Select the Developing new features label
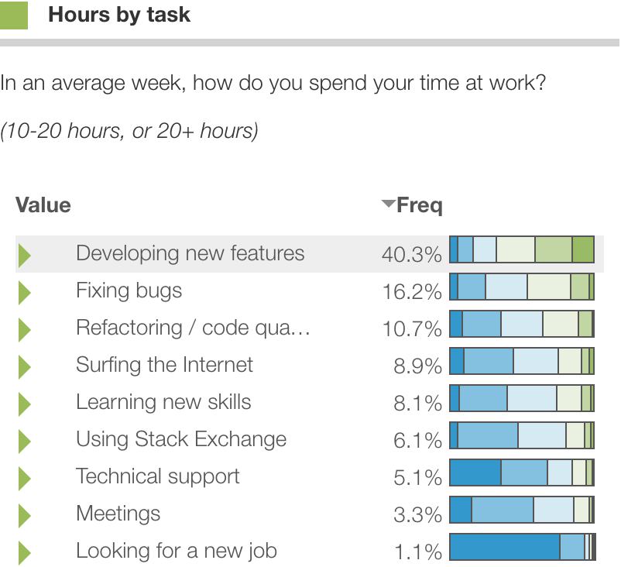The height and width of the screenshot is (567, 621). 190,253
